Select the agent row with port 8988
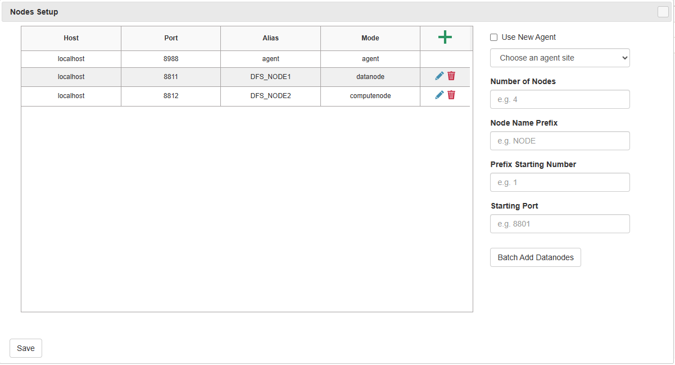The height and width of the screenshot is (365, 675). (x=171, y=59)
